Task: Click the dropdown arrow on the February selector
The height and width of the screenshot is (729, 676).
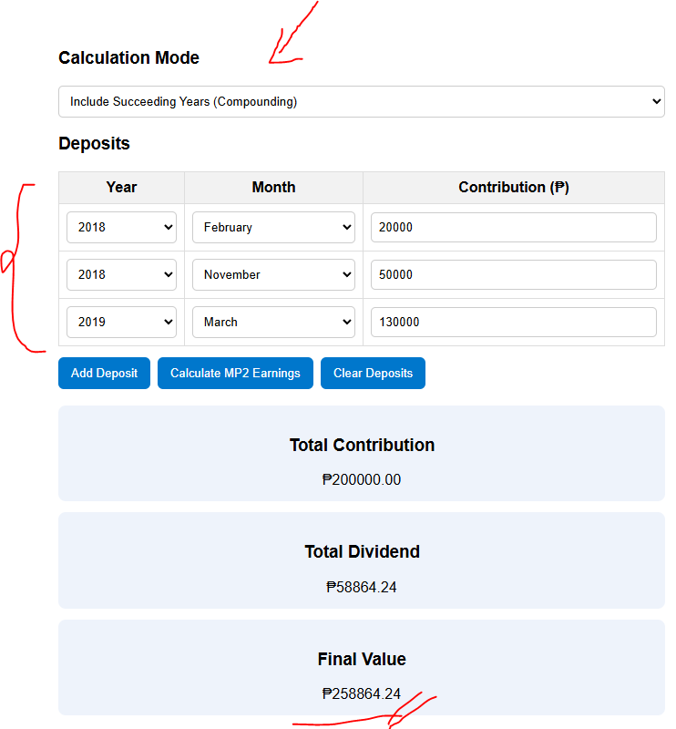Action: click(345, 227)
